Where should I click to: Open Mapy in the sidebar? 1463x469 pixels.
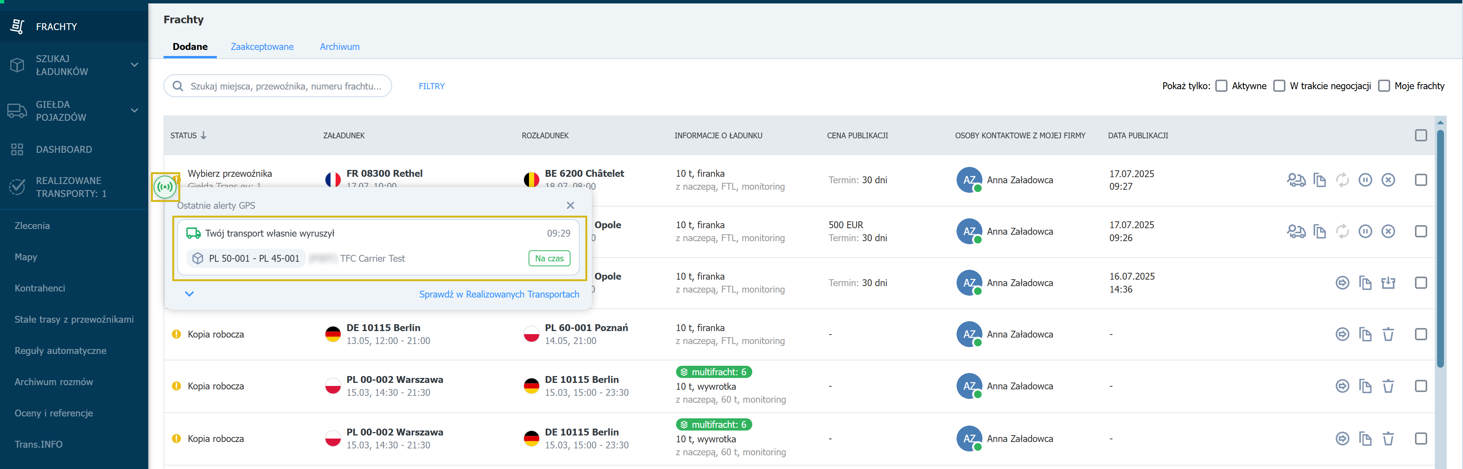click(x=26, y=257)
